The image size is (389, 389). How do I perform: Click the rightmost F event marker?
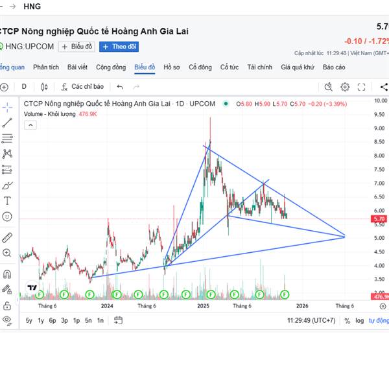[285, 295]
